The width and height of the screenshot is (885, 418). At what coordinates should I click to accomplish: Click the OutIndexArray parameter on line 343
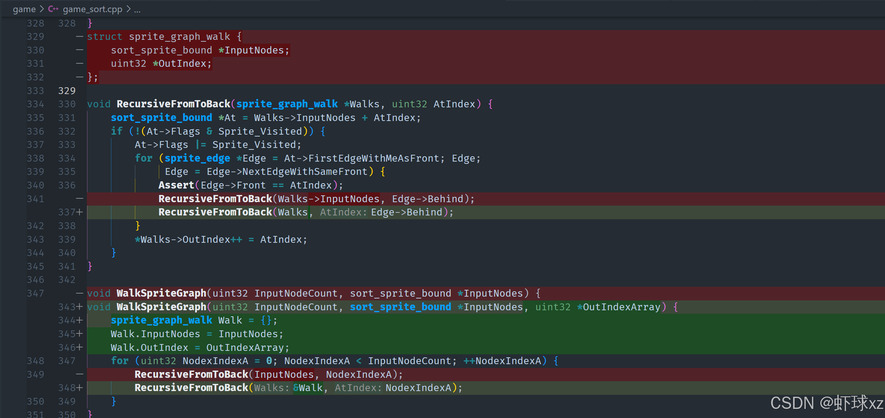(621, 307)
